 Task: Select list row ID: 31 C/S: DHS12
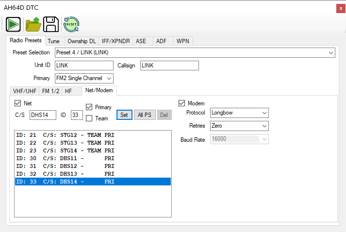(93, 166)
